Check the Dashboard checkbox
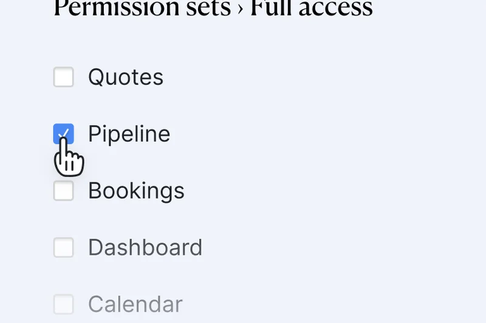 point(64,247)
